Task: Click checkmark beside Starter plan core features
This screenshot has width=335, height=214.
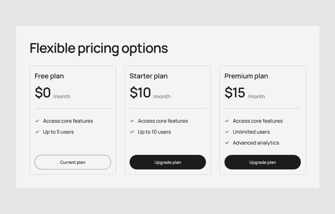Action: tap(132, 121)
